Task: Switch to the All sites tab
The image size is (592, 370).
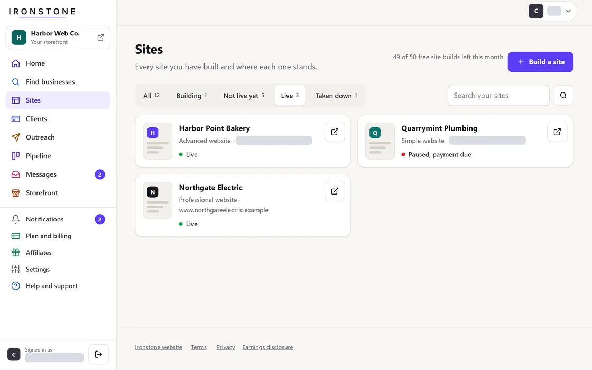Action: 151,96
